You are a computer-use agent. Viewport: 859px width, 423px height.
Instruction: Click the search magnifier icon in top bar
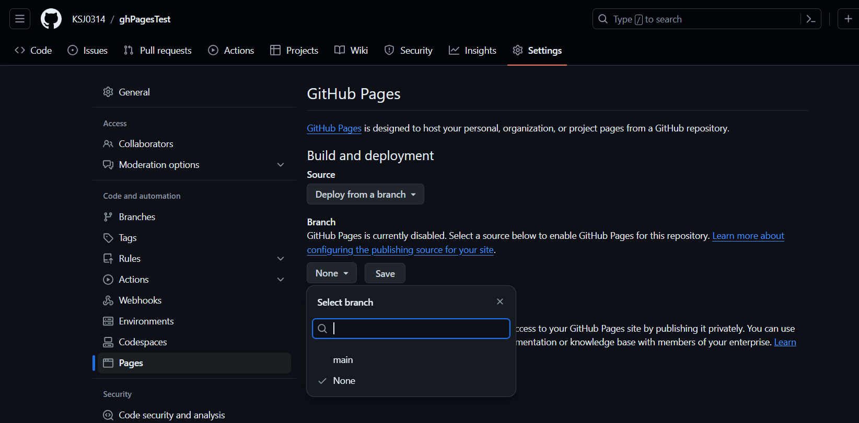(603, 19)
